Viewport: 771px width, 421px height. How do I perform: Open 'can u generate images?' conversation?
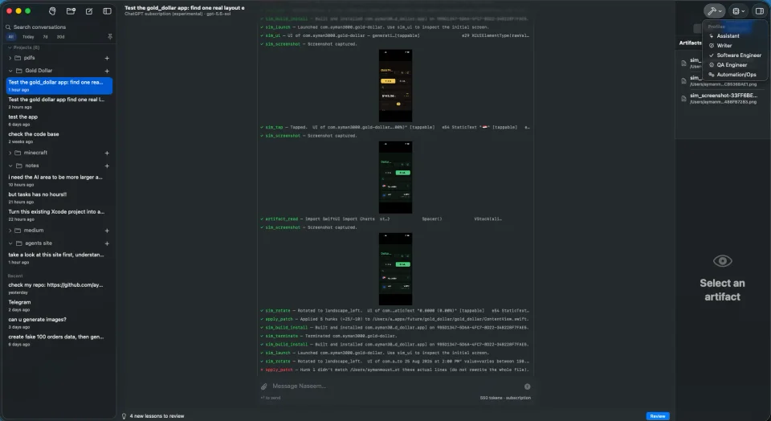click(x=59, y=323)
